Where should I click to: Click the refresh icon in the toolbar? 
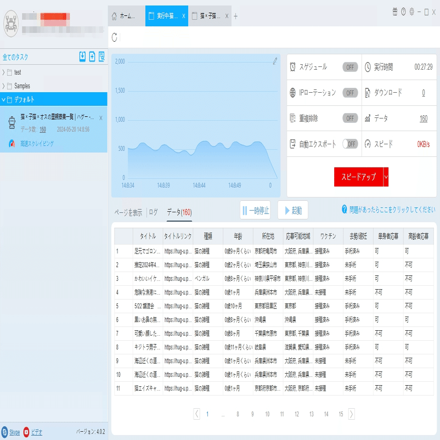coord(114,37)
